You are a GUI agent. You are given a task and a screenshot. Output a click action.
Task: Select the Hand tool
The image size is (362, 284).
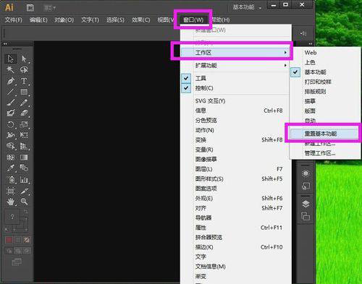(x=10, y=202)
